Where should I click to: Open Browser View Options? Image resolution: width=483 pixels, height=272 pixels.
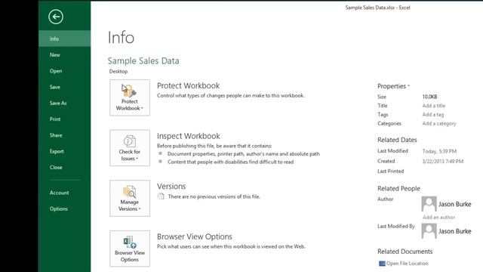coord(130,249)
